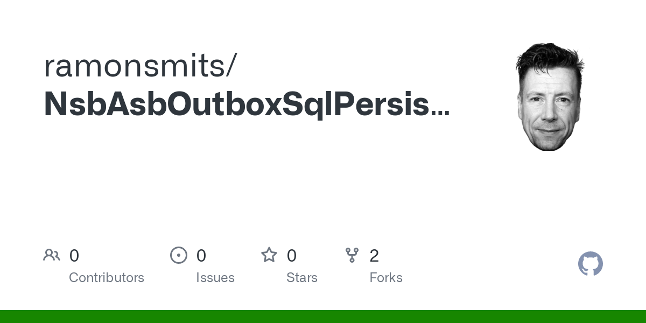
Task: Select the Stars label
Action: coord(302,278)
